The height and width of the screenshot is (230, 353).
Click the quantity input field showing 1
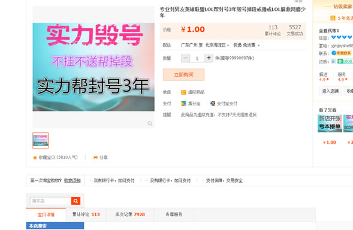pos(197,58)
